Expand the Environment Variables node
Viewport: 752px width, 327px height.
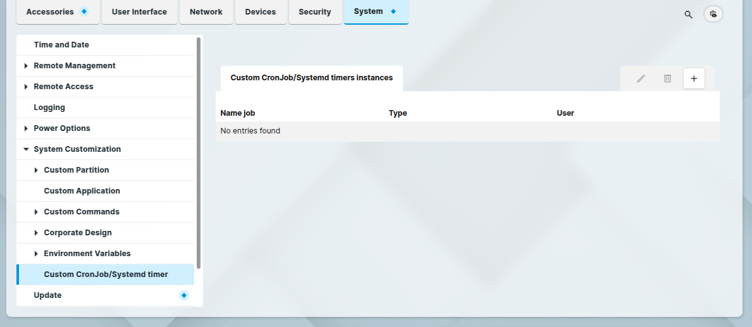coord(36,254)
